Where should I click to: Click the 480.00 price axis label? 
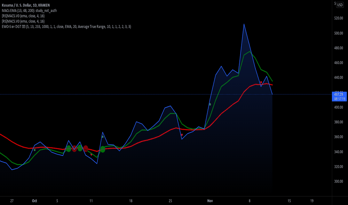click(338, 48)
